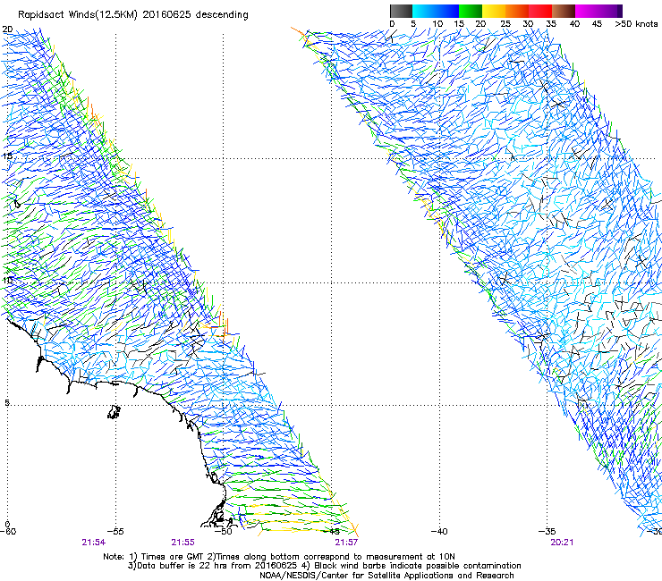Click the red 30-35 knots color bar segment
The width and height of the screenshot is (662, 581).
point(540,11)
